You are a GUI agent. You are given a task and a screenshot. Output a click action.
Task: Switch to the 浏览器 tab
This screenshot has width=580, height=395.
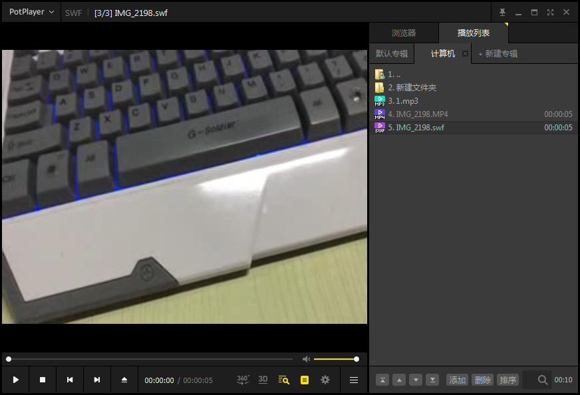(404, 33)
